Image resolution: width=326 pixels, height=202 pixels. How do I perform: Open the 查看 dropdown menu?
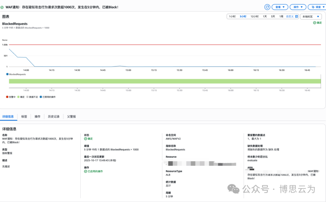click(x=280, y=7)
